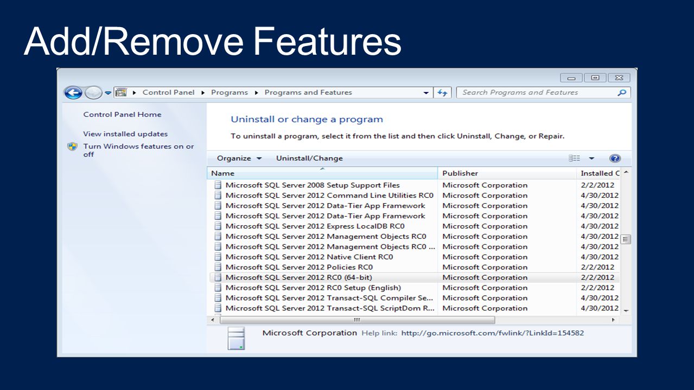694x390 pixels.
Task: Expand the arrow after Control Panel breadcrumb
Action: click(x=203, y=93)
